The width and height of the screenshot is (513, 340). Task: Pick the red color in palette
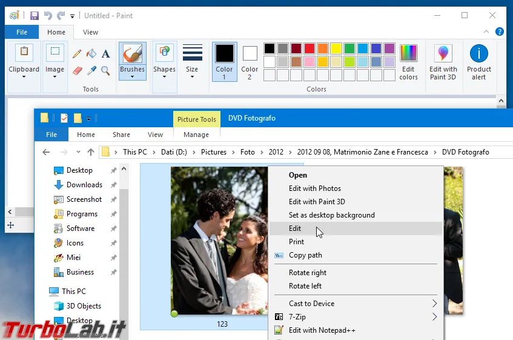click(x=309, y=48)
